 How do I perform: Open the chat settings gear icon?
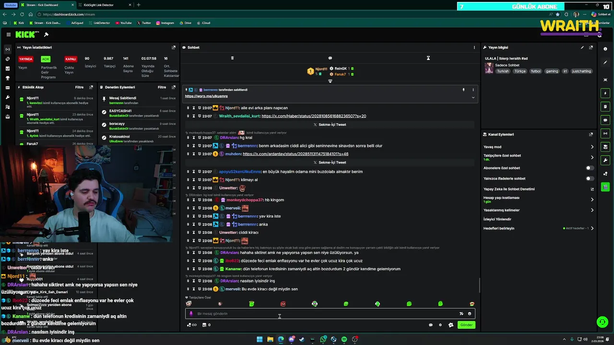coord(440,325)
